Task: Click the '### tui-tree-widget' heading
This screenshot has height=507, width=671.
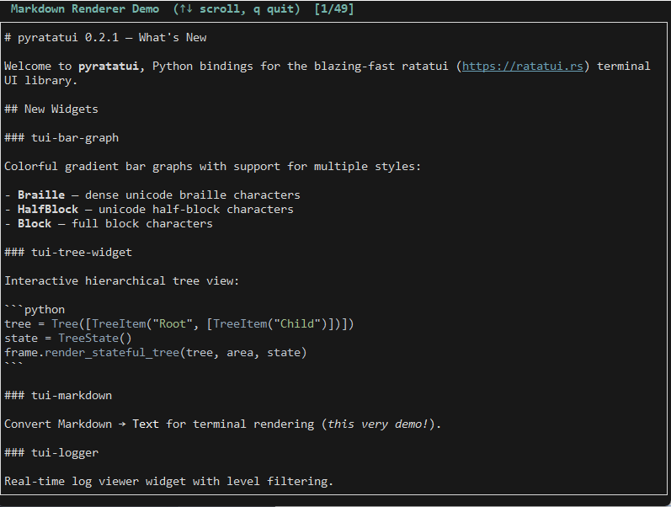Action: (68, 253)
